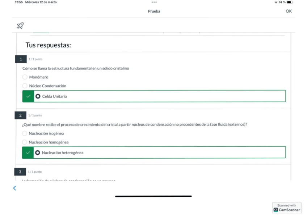The width and height of the screenshot is (307, 217).
Task: Click the green checkmark beside Nucleación heterogénea
Action: tap(28, 153)
